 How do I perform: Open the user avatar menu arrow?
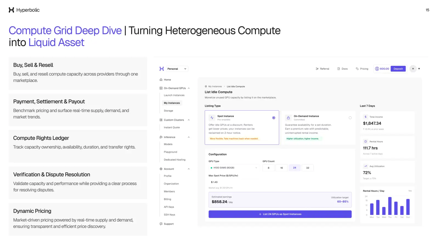point(419,69)
